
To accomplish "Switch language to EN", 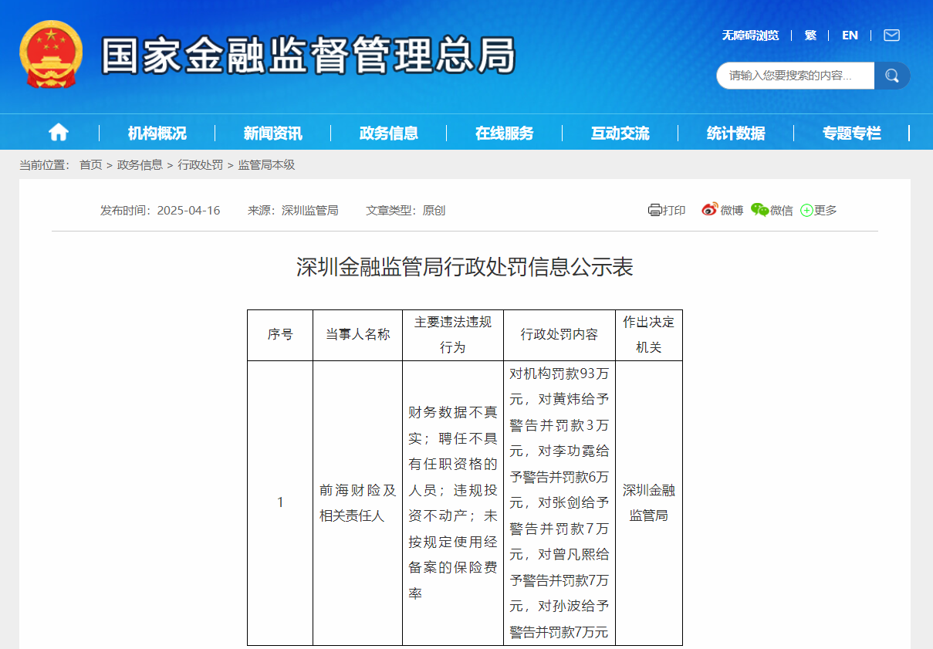I will 850,35.
